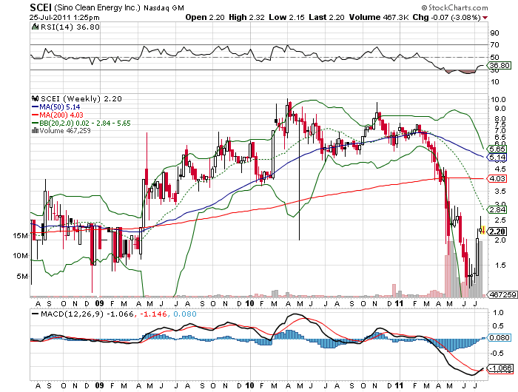Click the red down-arrow change indicator
The image size is (518, 392).
tap(485, 18)
